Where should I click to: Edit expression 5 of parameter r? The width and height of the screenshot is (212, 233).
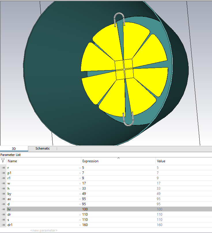[83, 168]
